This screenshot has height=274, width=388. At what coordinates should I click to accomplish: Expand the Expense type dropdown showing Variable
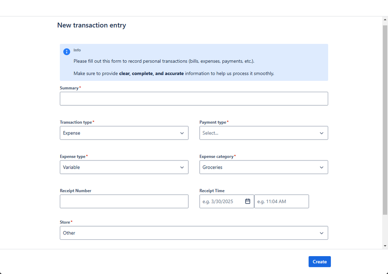click(x=120, y=167)
